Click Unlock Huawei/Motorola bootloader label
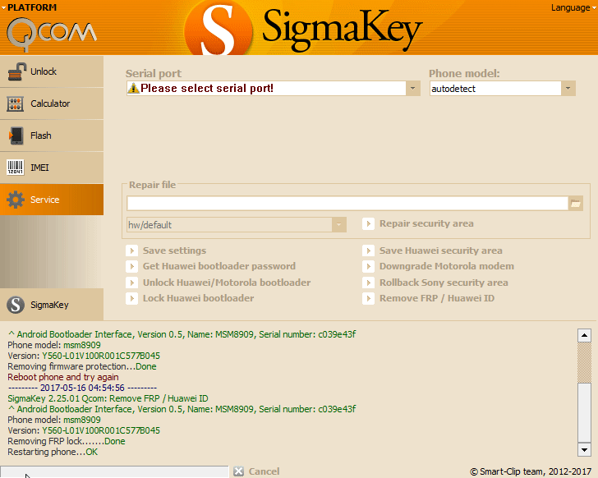The height and width of the screenshot is (478, 598). click(227, 283)
